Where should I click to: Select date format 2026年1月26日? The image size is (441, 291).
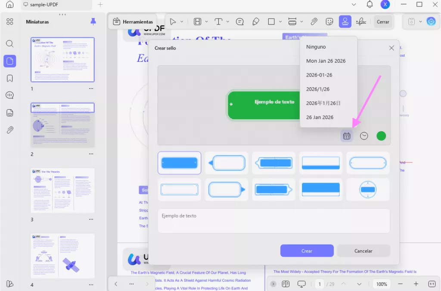(x=323, y=103)
